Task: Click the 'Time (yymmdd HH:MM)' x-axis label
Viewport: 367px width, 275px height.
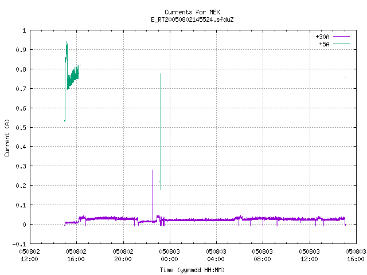Action: click(192, 270)
